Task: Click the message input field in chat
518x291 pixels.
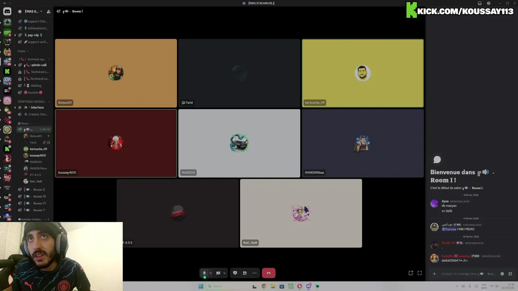Action: [x=468, y=274]
